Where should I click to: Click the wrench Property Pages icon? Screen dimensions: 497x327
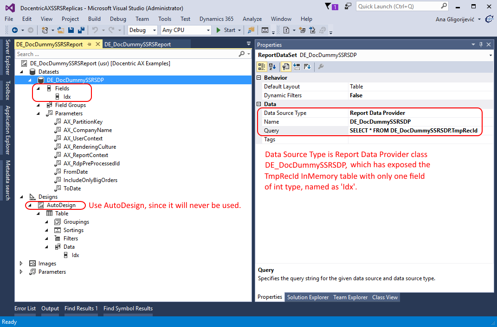click(321, 66)
